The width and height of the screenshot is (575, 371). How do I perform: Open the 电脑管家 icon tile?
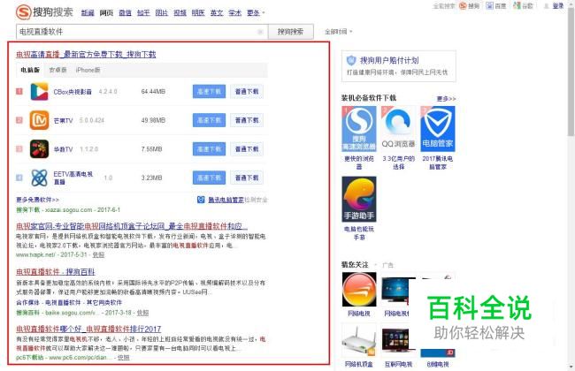tap(438, 129)
